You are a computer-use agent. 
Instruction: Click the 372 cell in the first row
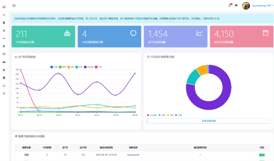(x=83, y=155)
